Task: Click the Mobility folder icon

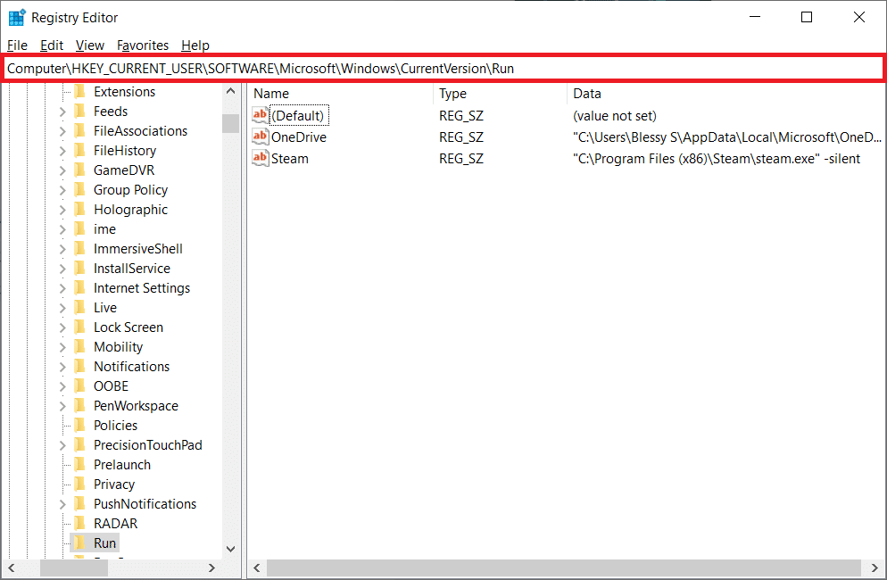Action: click(80, 346)
